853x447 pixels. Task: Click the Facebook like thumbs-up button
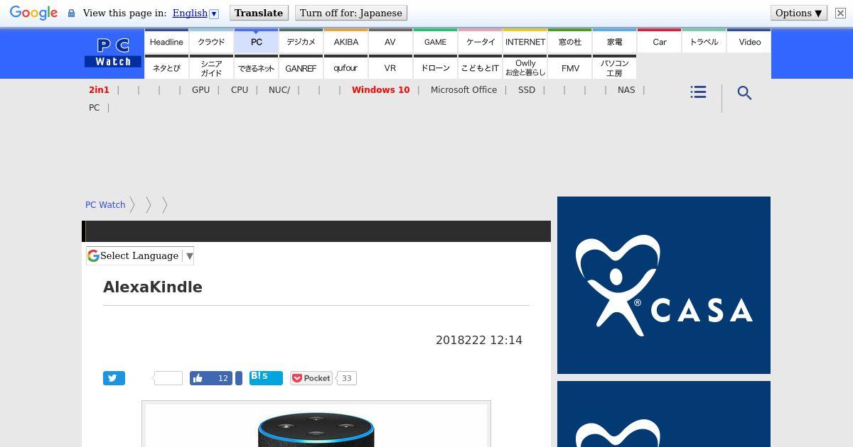click(x=211, y=378)
